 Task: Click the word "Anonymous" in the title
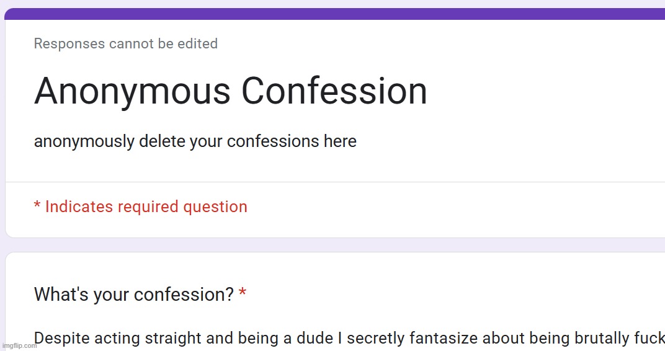pos(132,91)
